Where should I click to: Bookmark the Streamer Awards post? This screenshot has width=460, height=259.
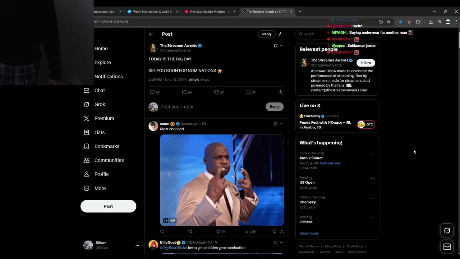[248, 92]
